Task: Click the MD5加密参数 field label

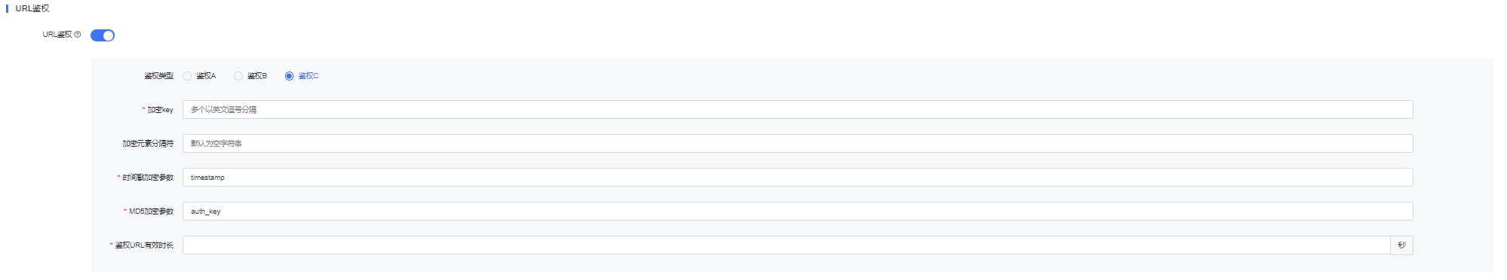Action: (x=151, y=212)
